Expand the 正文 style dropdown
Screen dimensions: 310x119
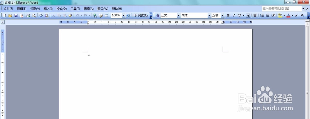179,15
